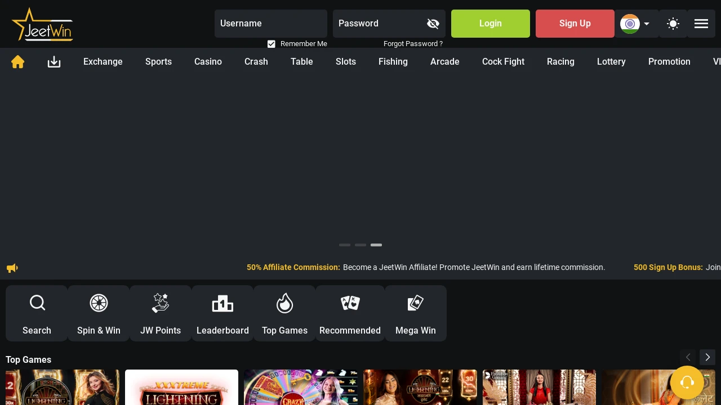The image size is (721, 405).
Task: Uncheck the Remember Me checkbox
Action: coord(272,44)
